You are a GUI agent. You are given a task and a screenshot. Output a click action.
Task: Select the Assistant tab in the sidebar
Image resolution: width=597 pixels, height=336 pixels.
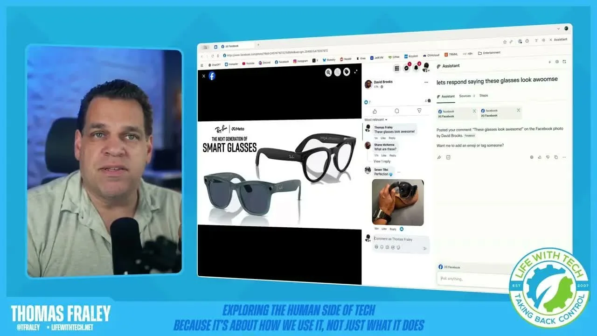click(x=446, y=97)
